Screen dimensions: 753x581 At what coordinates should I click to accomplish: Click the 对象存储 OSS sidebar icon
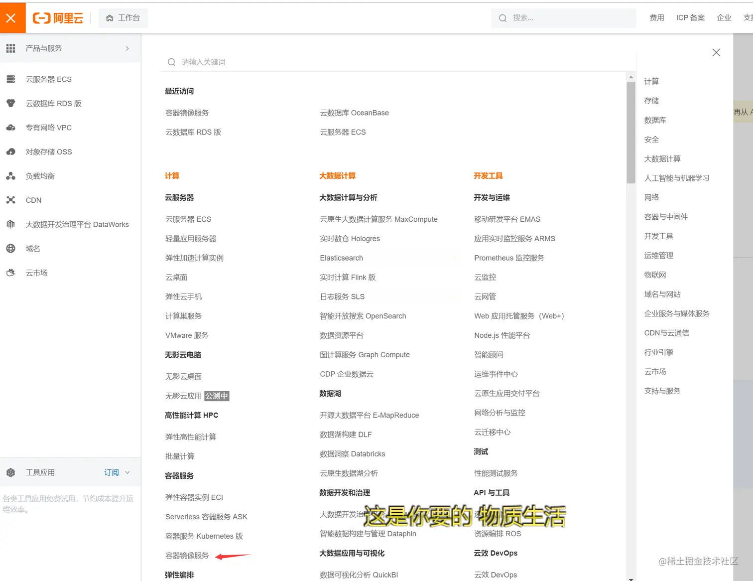click(10, 151)
